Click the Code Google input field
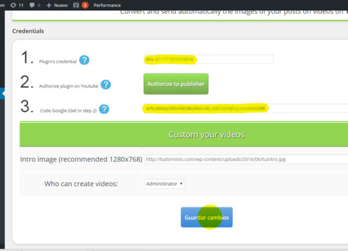The image size is (348, 251). coord(246,108)
